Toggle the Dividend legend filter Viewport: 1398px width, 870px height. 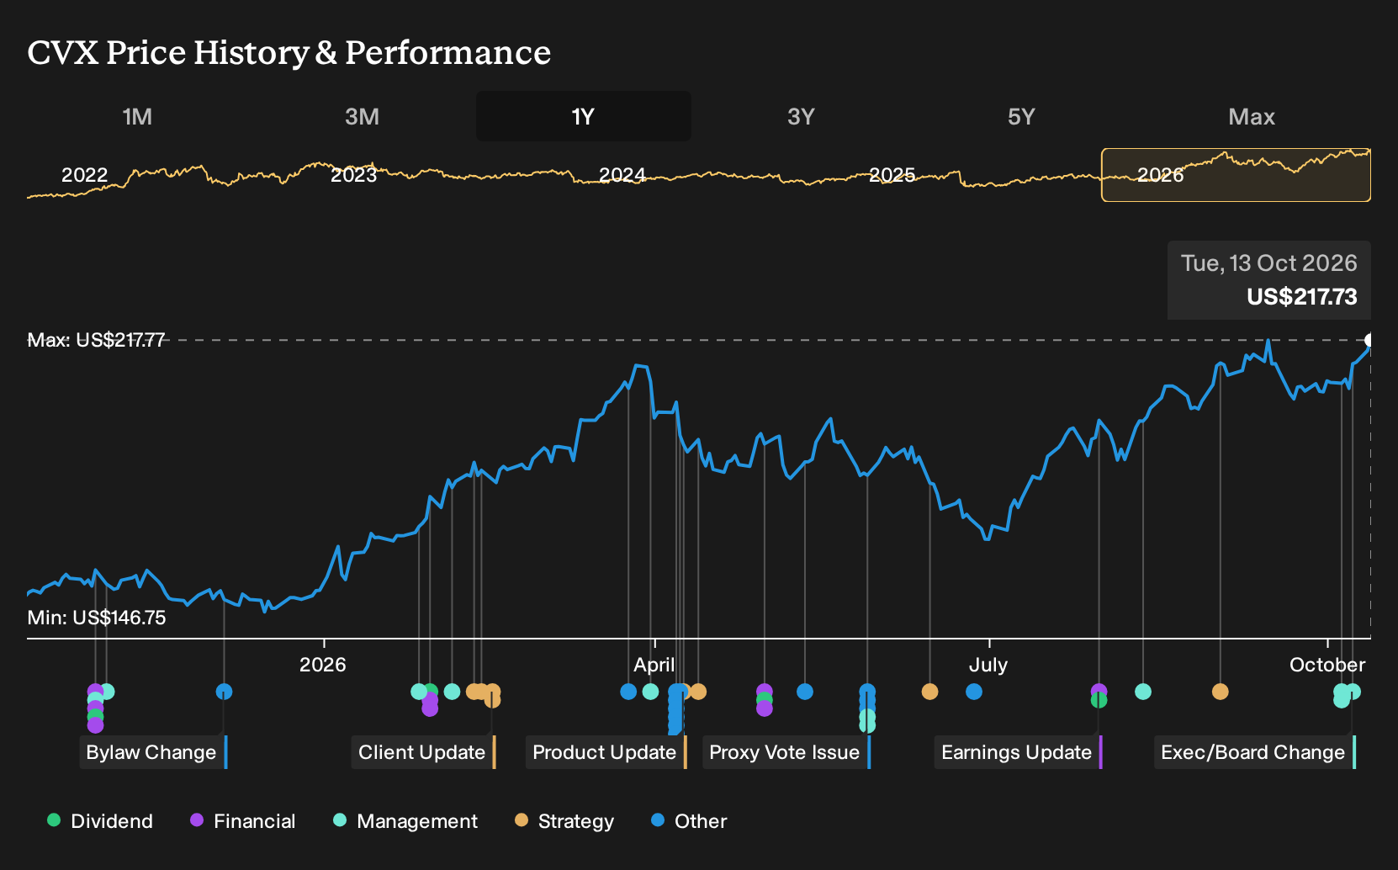[100, 821]
